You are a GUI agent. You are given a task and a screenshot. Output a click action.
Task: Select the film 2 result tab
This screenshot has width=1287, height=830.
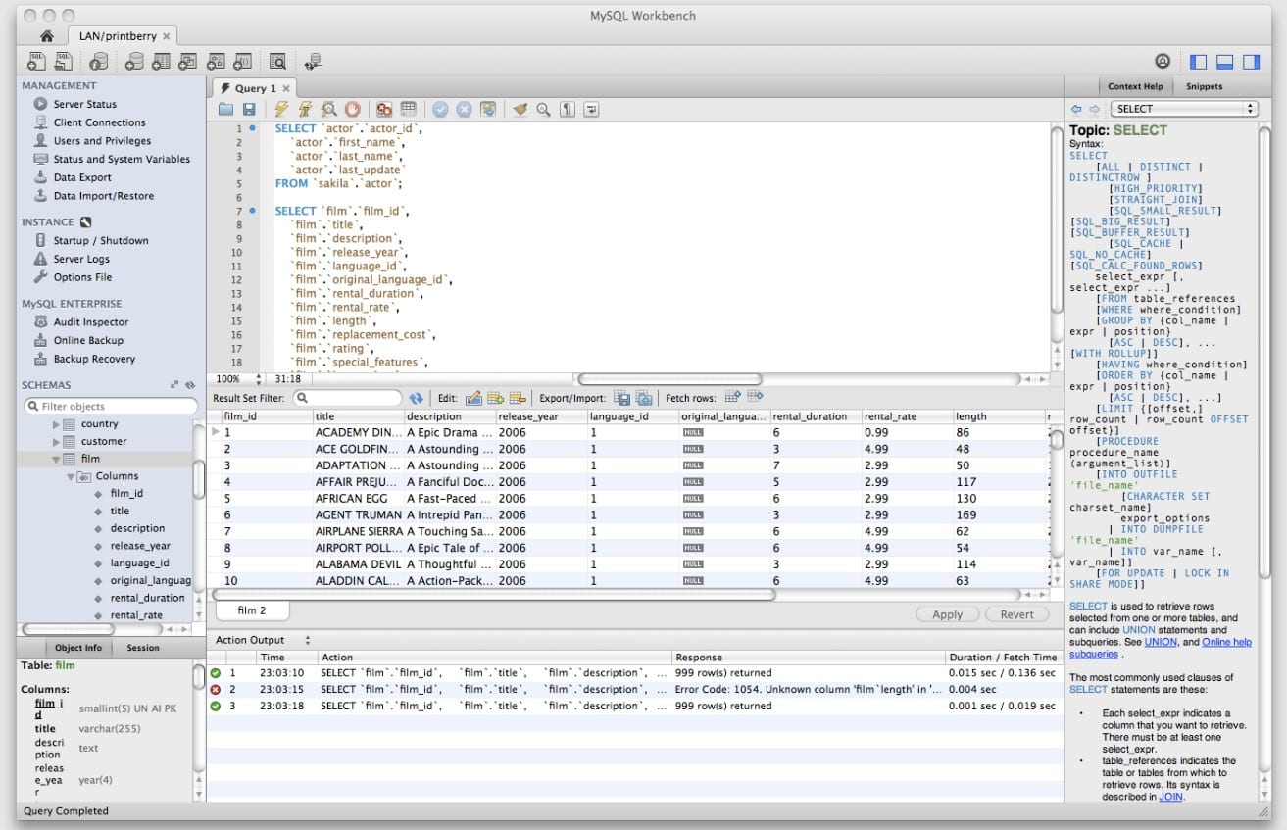click(x=252, y=610)
